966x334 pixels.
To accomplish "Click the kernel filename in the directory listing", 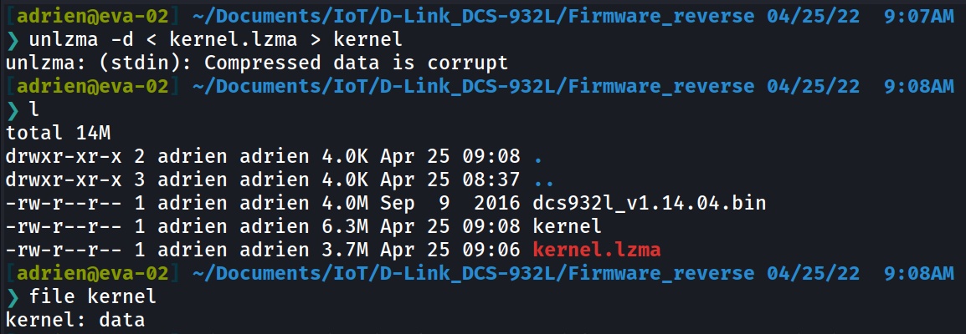I will 566,225.
